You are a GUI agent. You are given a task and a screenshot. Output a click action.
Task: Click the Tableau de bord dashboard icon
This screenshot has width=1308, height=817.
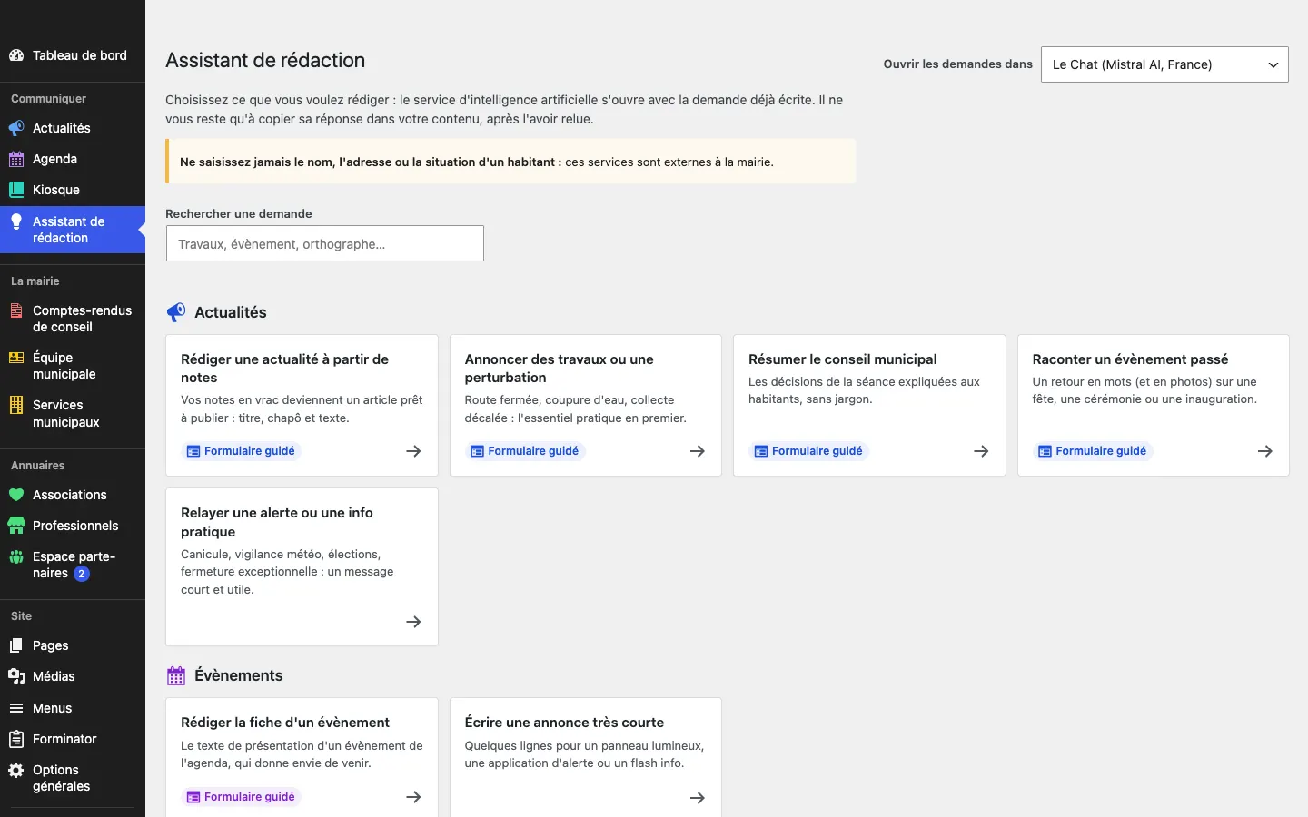coord(16,55)
